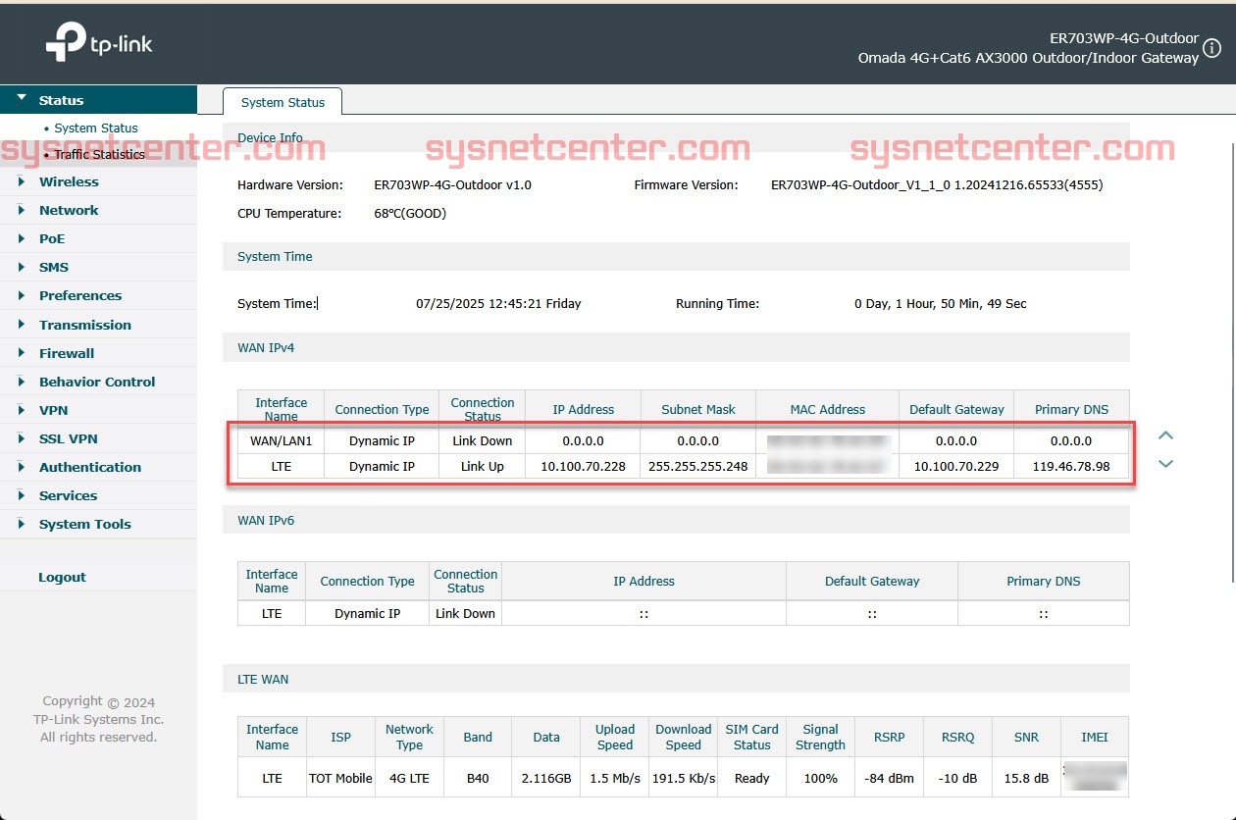
Task: Expand the Transmission menu
Action: coord(98,325)
